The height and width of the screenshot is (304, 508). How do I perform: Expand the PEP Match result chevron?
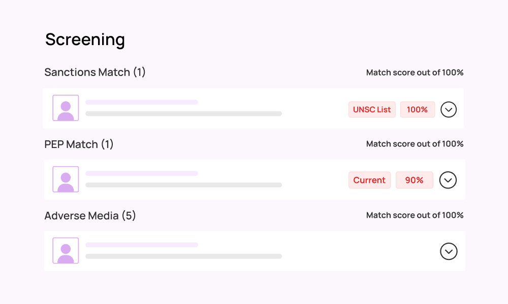coord(448,180)
